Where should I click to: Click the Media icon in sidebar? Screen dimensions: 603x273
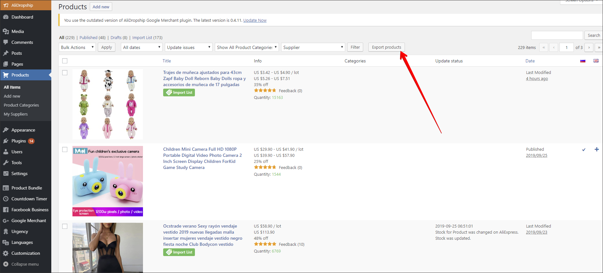pyautogui.click(x=6, y=31)
